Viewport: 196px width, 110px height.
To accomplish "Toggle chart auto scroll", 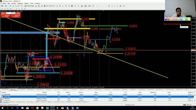I will pyautogui.click(x=76, y=6).
